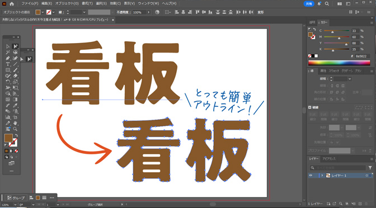376x208 pixels.
Task: Click the Recolor Artwork wheel icon
Action: [157, 12]
